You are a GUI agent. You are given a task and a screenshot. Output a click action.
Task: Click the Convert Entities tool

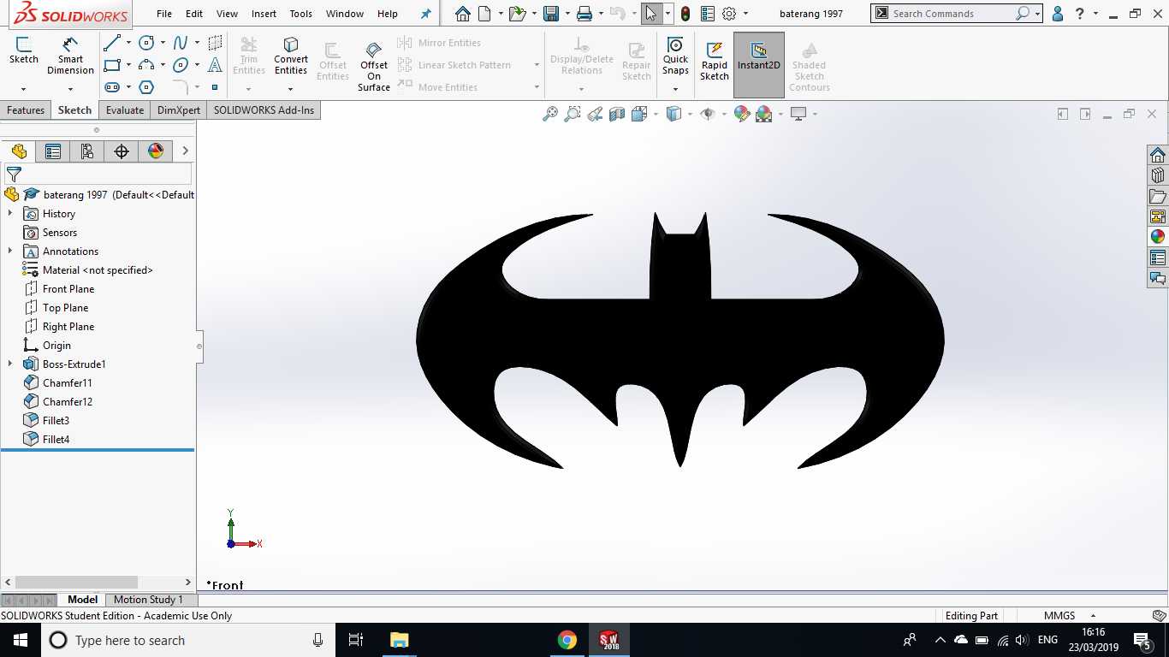click(x=291, y=56)
